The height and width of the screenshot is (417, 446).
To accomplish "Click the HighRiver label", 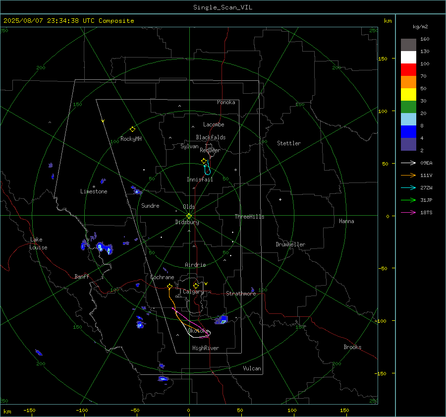I will [x=206, y=348].
